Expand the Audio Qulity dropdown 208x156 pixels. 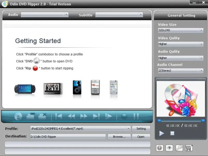[180, 58]
